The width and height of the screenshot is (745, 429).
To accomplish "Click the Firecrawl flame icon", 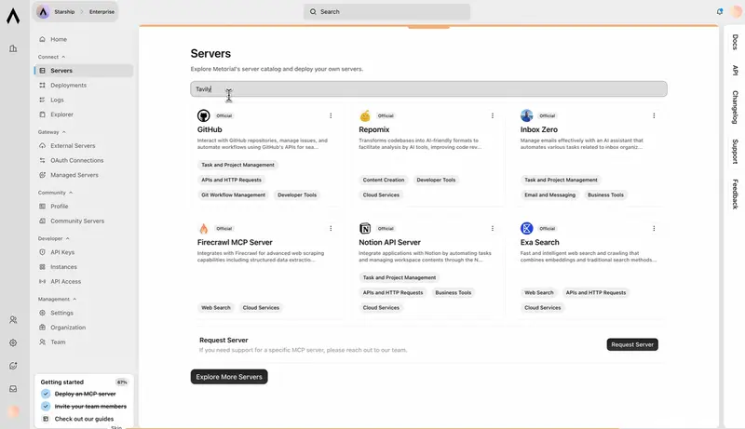I will coord(203,228).
